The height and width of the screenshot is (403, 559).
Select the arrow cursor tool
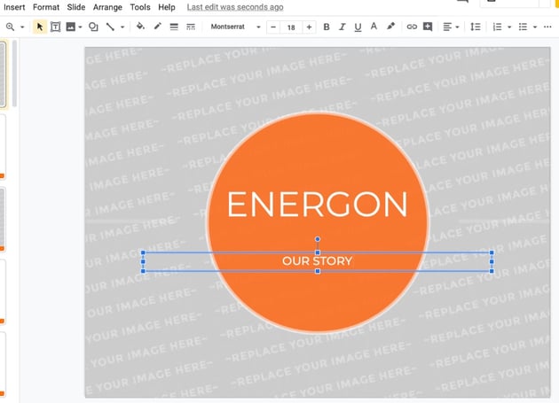point(40,27)
